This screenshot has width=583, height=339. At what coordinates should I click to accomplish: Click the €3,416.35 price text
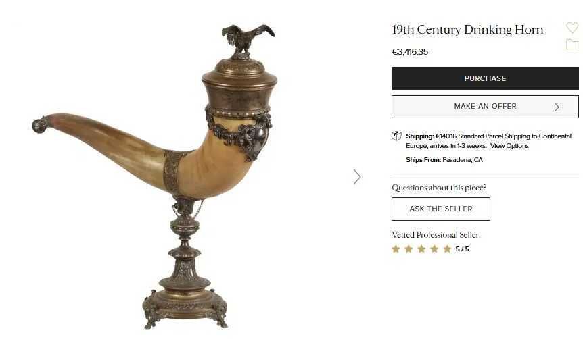410,52
